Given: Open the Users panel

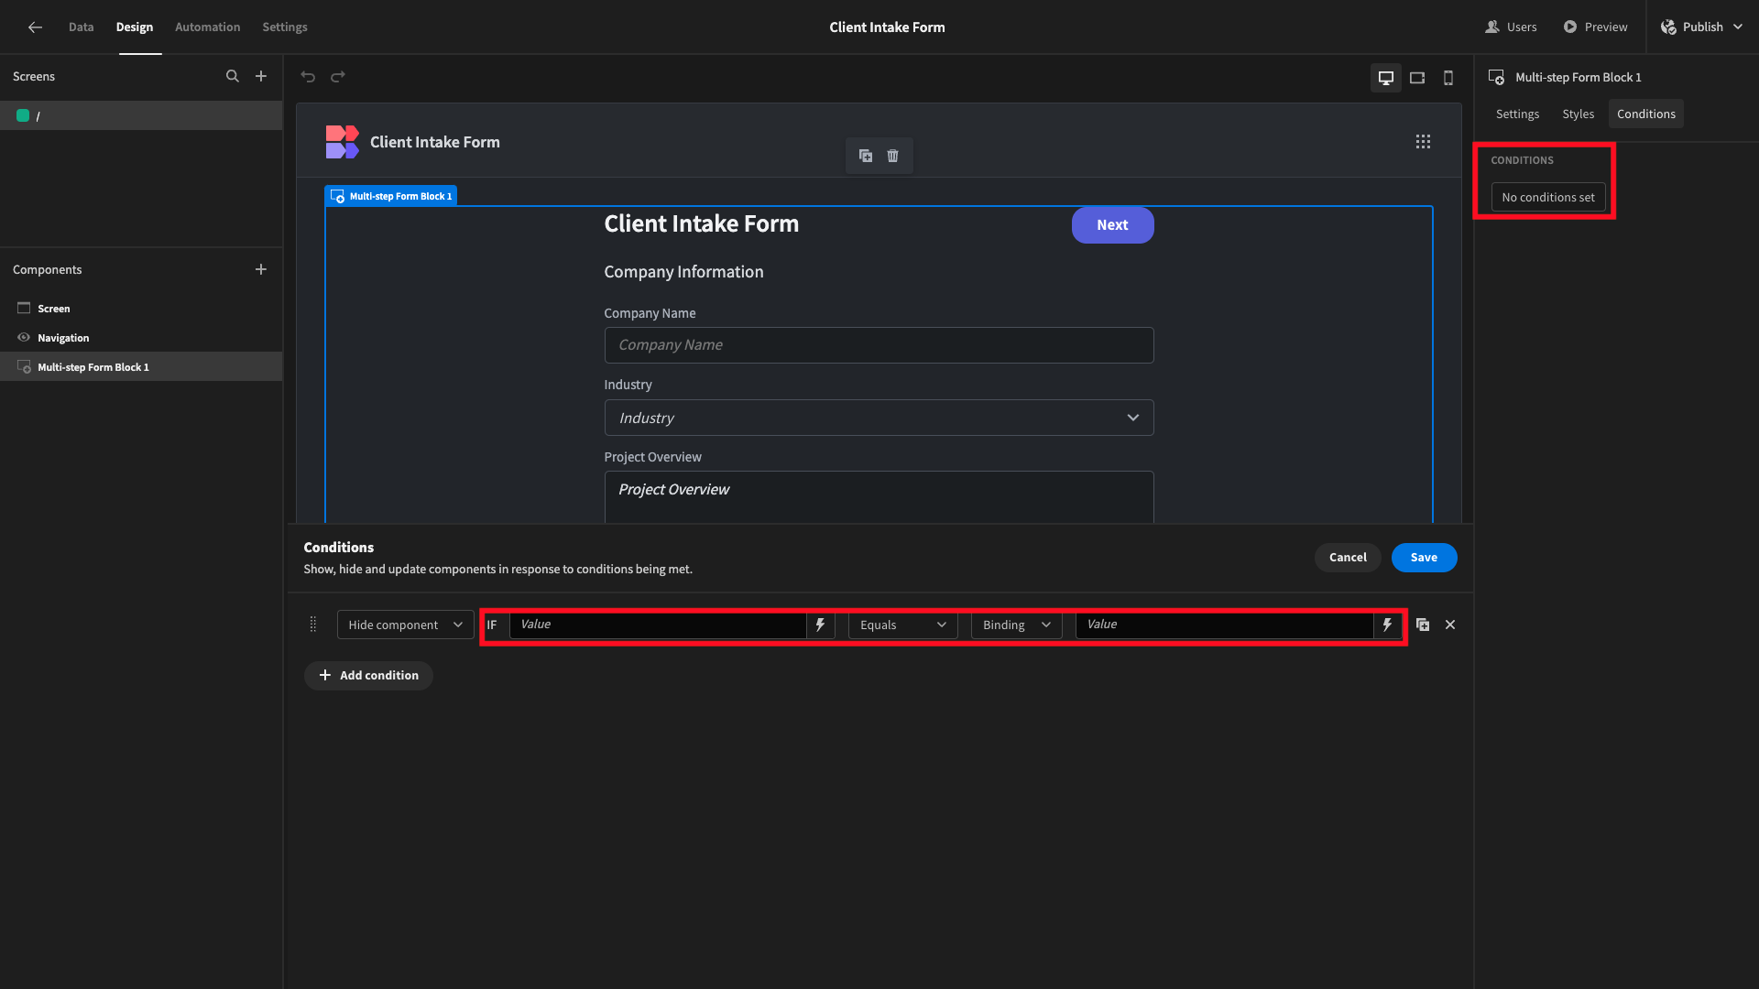Looking at the screenshot, I should (1511, 27).
